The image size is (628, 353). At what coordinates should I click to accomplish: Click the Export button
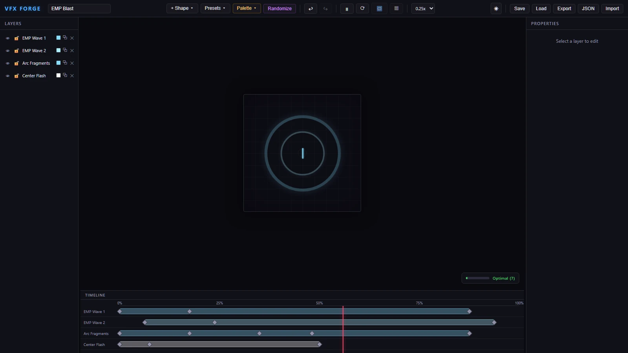coord(564,9)
